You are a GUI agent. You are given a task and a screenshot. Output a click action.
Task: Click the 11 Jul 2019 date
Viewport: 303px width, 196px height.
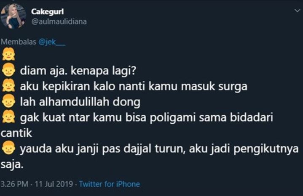[x=54, y=184]
